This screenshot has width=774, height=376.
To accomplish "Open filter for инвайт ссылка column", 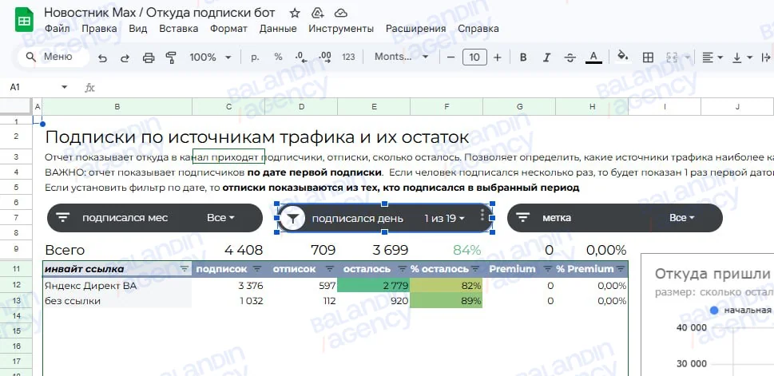I will point(185,269).
